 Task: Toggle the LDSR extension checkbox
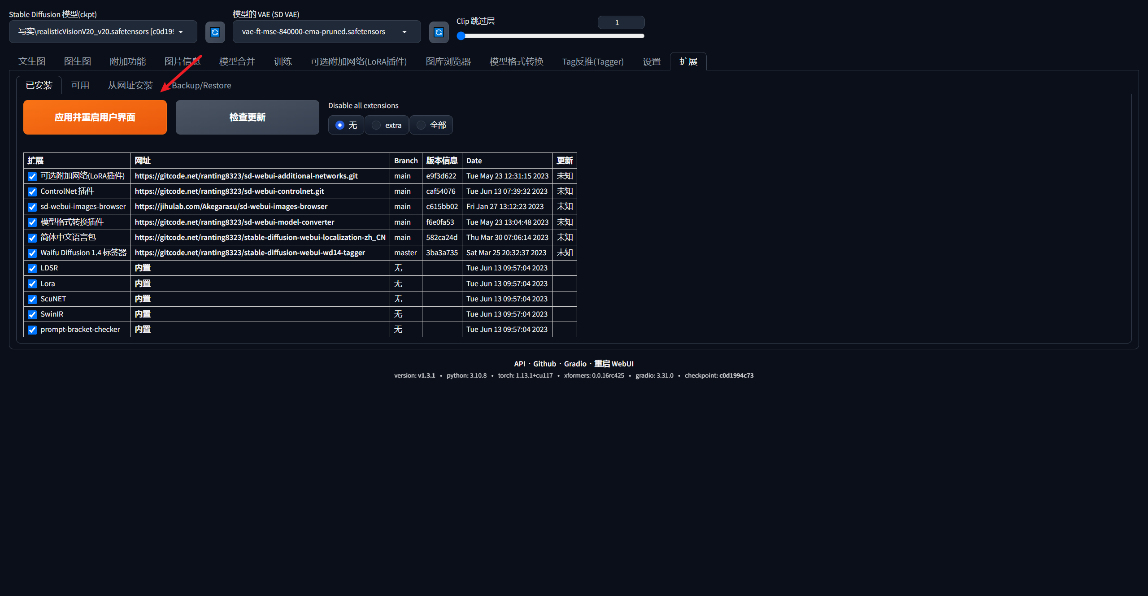(32, 268)
